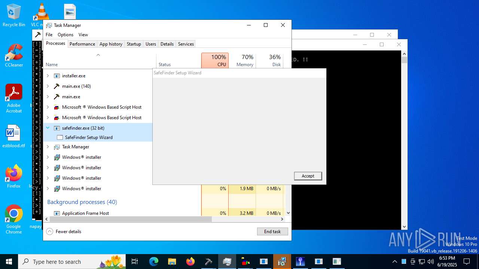Switch to the App history tab
Viewport: 479px width, 269px height.
point(111,44)
